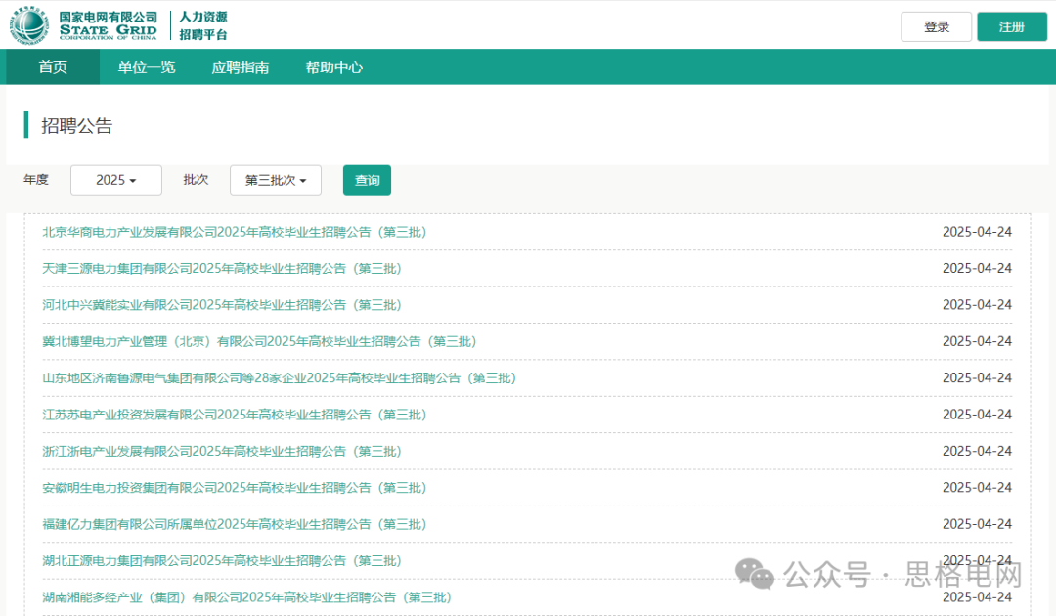This screenshot has height=616, width=1056.
Task: Click the State Grid logo icon
Action: 28,25
